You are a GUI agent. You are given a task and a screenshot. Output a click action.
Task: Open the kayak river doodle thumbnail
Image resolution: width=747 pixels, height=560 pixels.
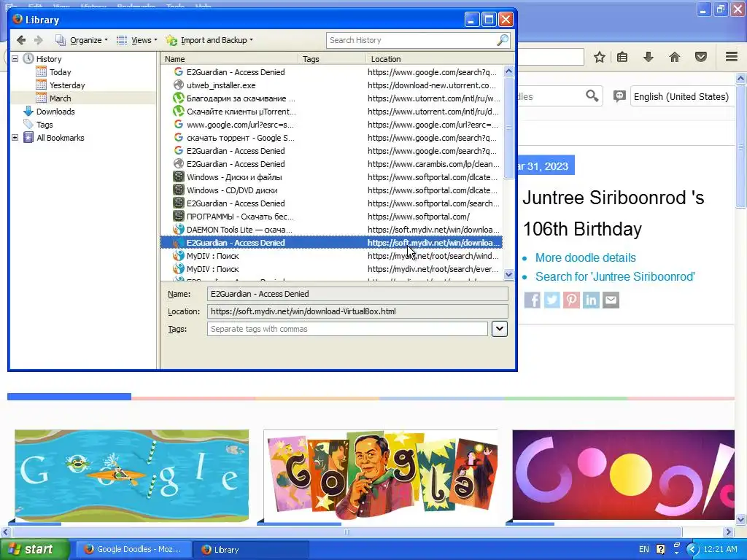pos(131,475)
